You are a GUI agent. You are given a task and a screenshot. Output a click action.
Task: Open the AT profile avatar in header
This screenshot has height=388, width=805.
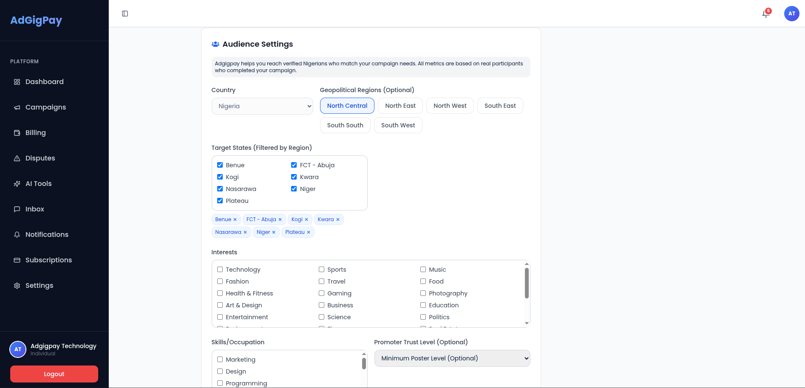point(791,14)
